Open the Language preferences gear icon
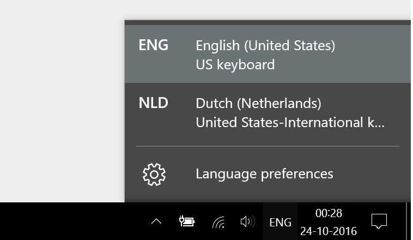The width and height of the screenshot is (413, 240). [x=154, y=175]
